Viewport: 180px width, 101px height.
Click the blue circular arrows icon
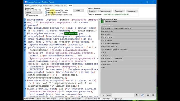pos(143,95)
